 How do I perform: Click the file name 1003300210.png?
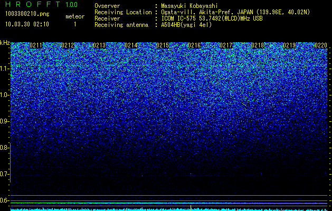click(27, 14)
